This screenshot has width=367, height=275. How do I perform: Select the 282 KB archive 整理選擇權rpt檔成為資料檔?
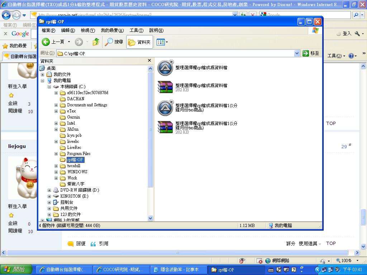pyautogui.click(x=192, y=87)
